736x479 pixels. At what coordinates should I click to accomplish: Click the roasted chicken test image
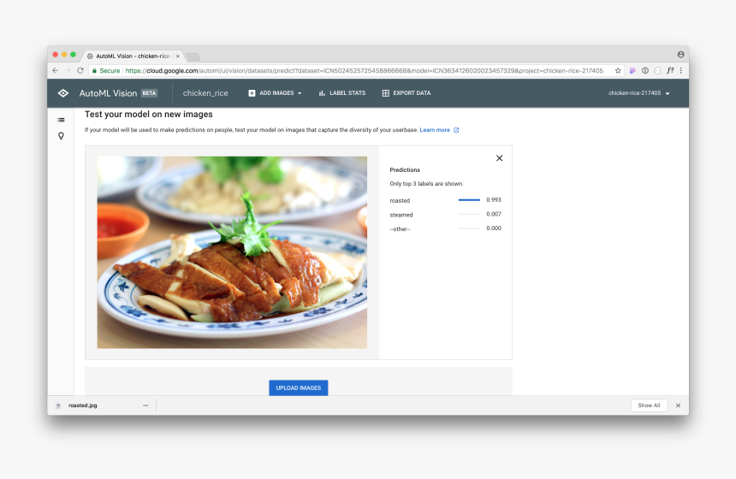(232, 252)
